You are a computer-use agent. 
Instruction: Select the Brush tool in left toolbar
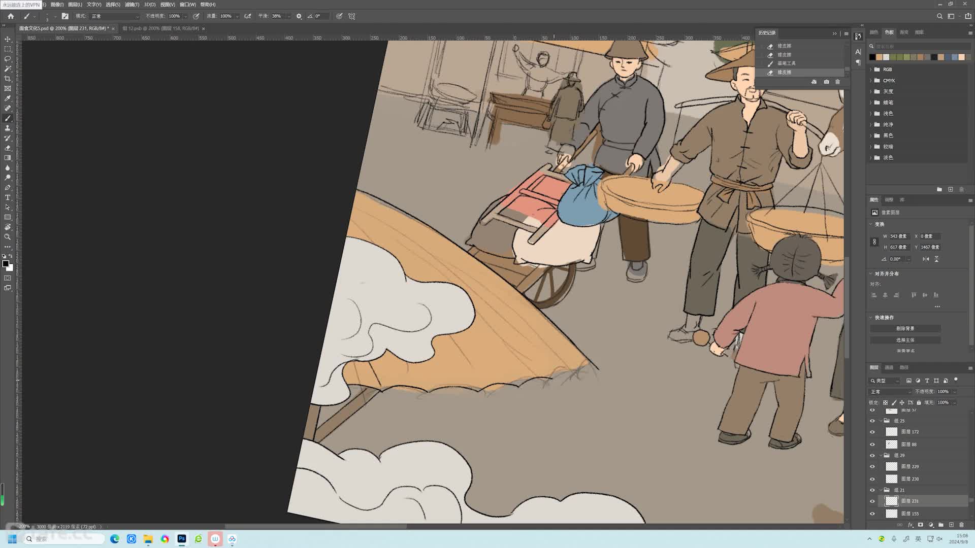pos(8,118)
